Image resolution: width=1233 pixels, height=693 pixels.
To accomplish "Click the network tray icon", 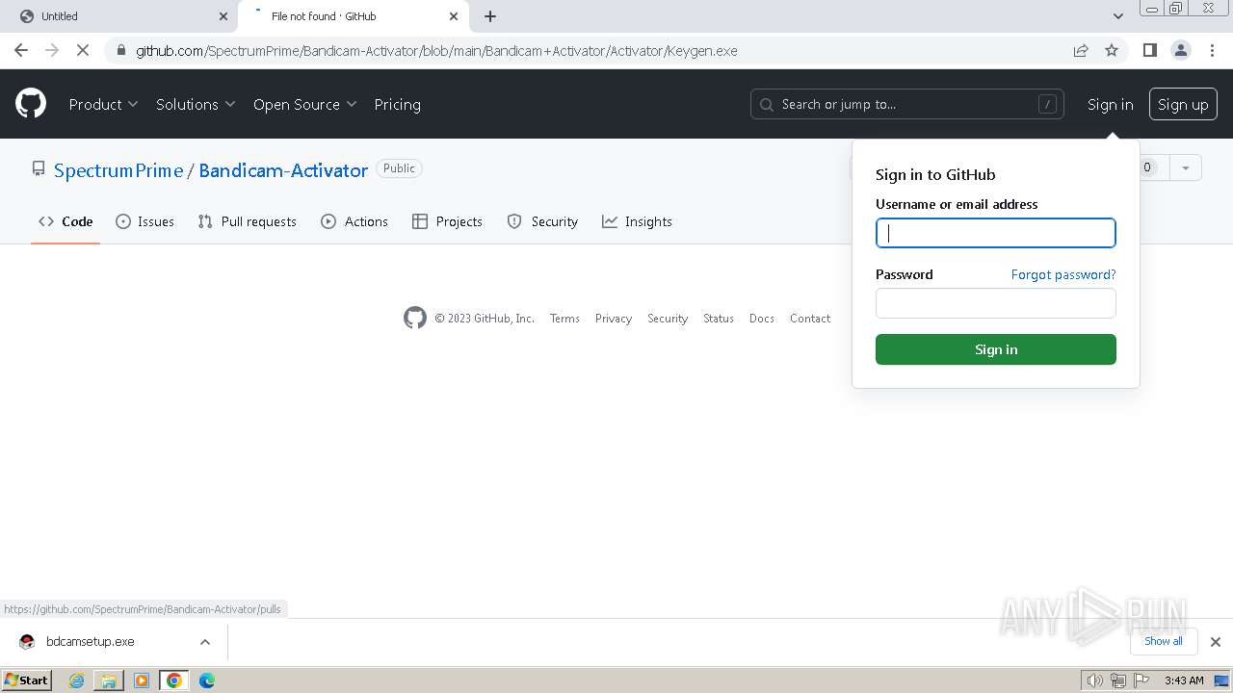I will coord(1118,680).
